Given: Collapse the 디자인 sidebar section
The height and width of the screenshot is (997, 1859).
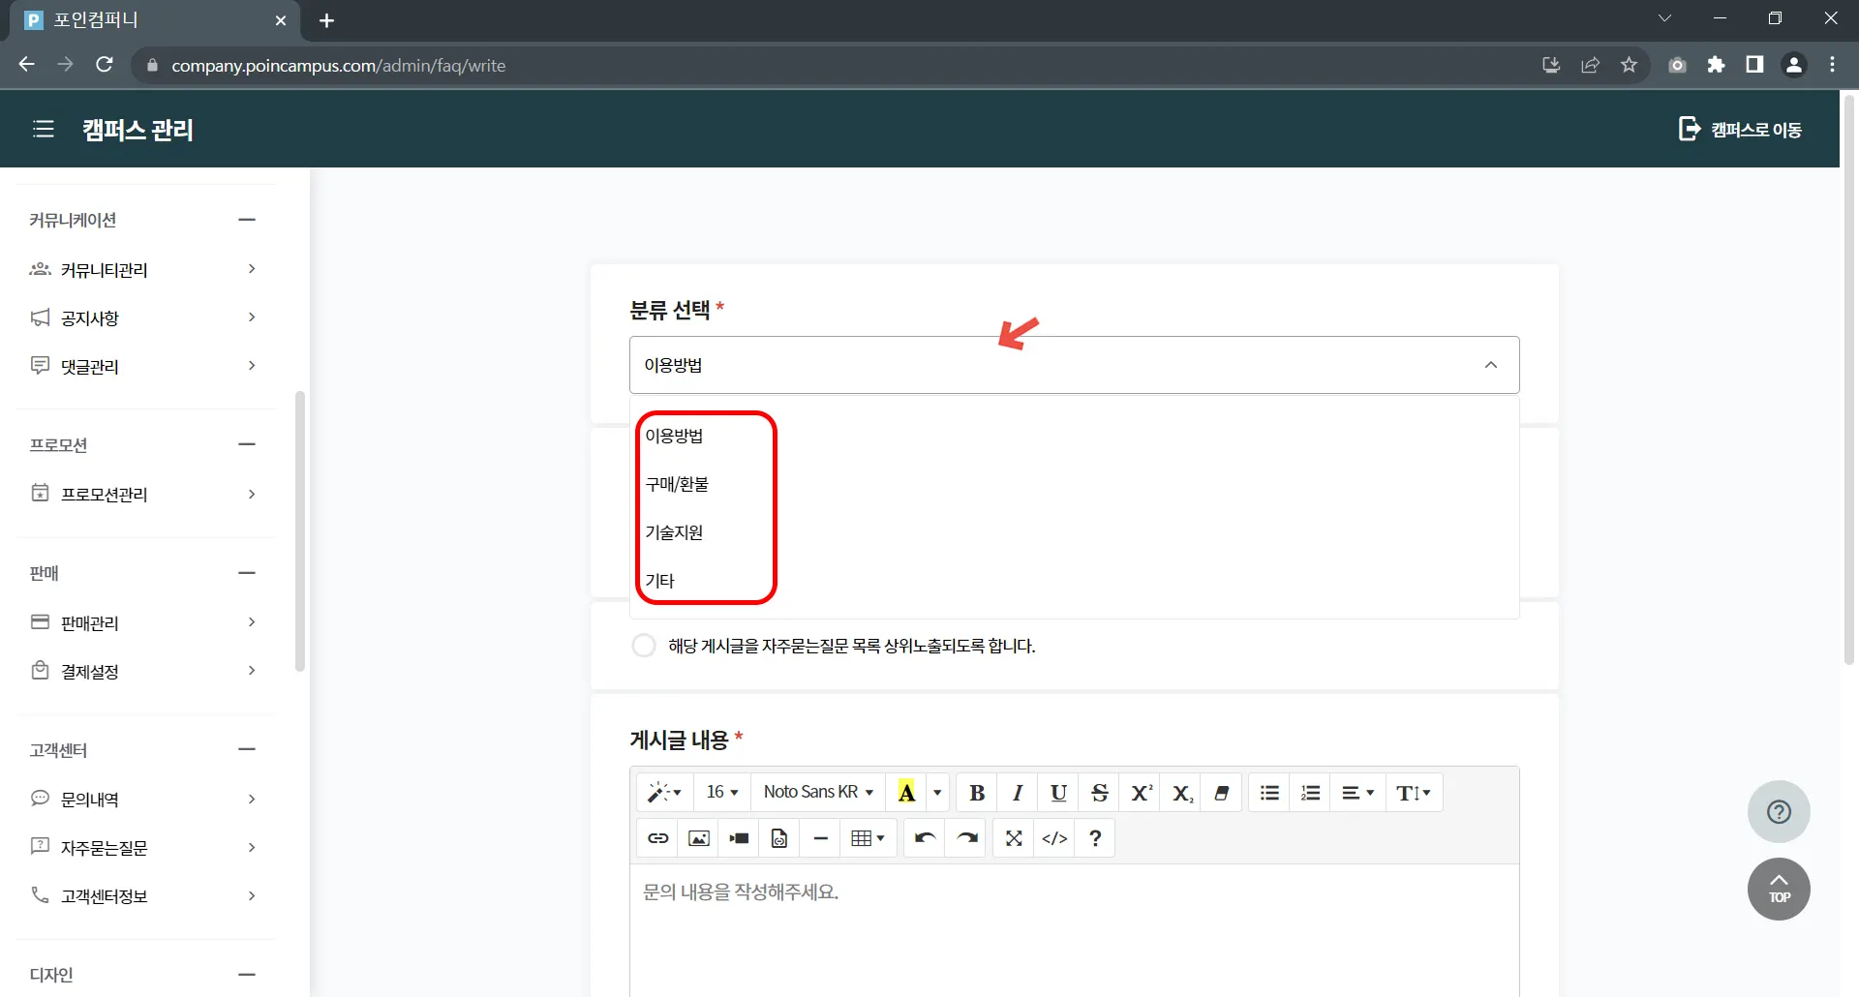Looking at the screenshot, I should pyautogui.click(x=247, y=975).
